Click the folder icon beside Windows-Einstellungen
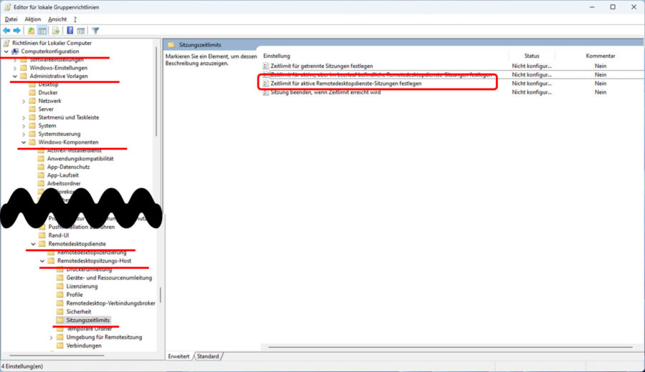Image resolution: width=645 pixels, height=372 pixels. (24, 68)
